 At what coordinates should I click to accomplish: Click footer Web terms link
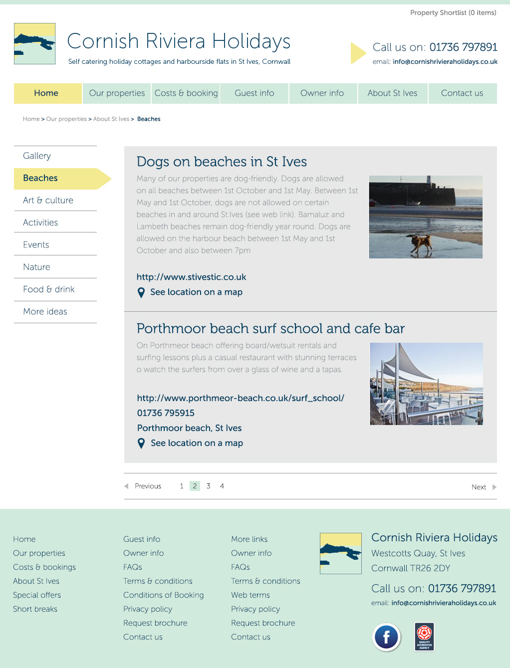tap(251, 595)
